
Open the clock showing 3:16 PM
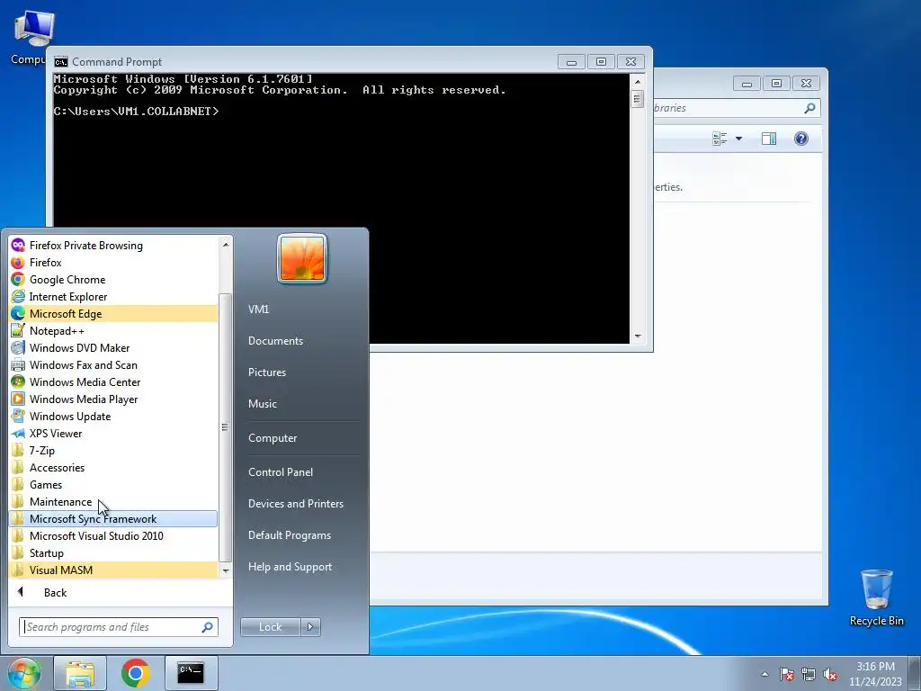(874, 674)
